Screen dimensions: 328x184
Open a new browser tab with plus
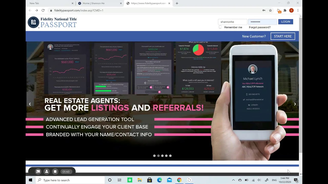coord(177,3)
